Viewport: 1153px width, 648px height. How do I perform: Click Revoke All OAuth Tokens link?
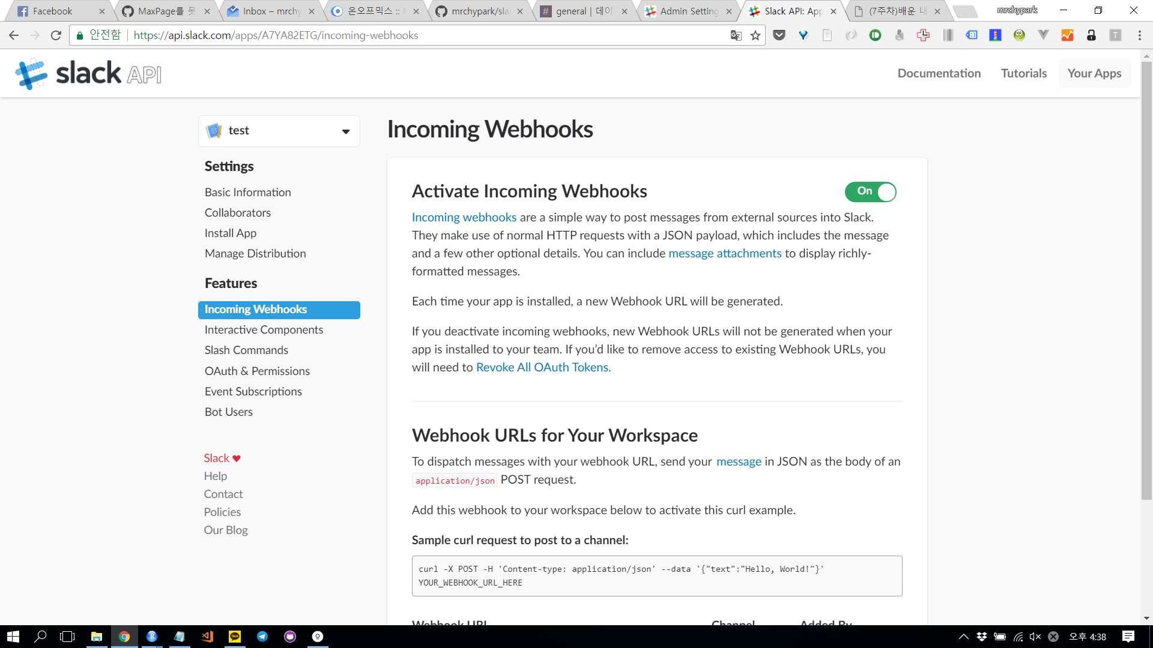(543, 367)
